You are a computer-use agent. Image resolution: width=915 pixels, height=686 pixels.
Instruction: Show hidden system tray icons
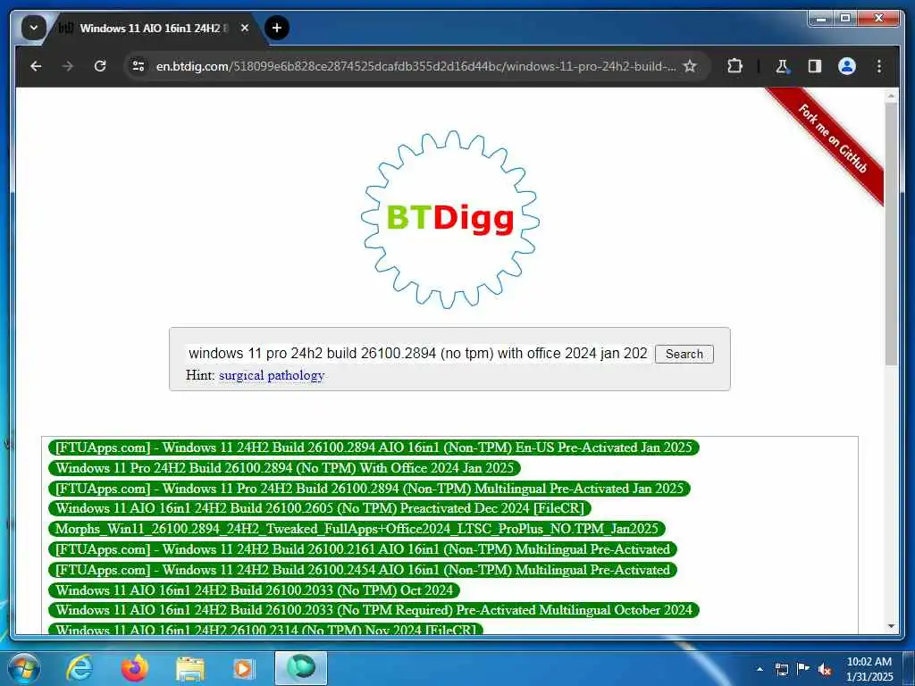pos(760,669)
